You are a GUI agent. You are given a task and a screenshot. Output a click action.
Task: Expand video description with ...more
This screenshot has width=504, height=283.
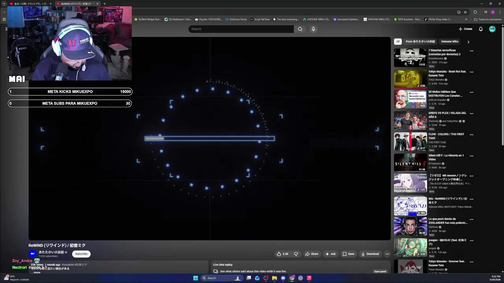pyautogui.click(x=36, y=272)
